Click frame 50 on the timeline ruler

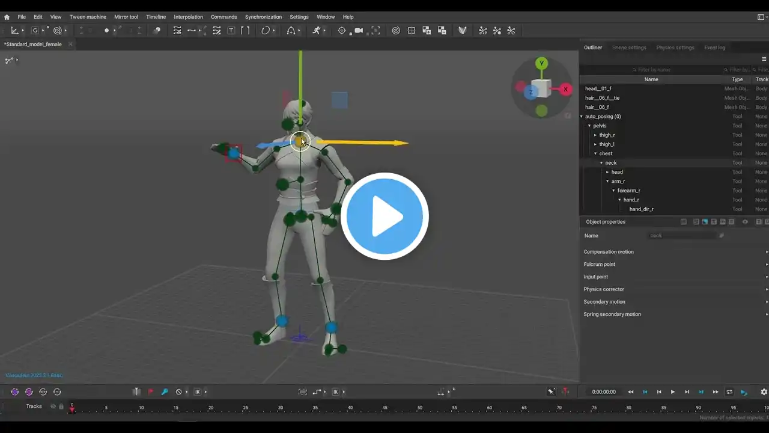tap(419, 408)
